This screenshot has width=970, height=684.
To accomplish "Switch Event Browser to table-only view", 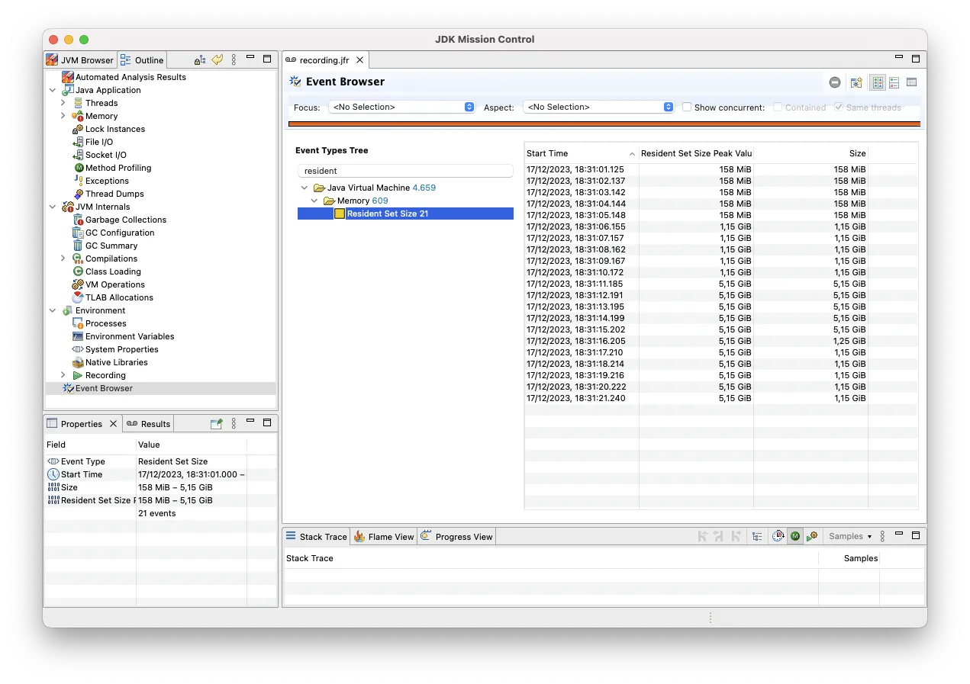I will point(911,82).
